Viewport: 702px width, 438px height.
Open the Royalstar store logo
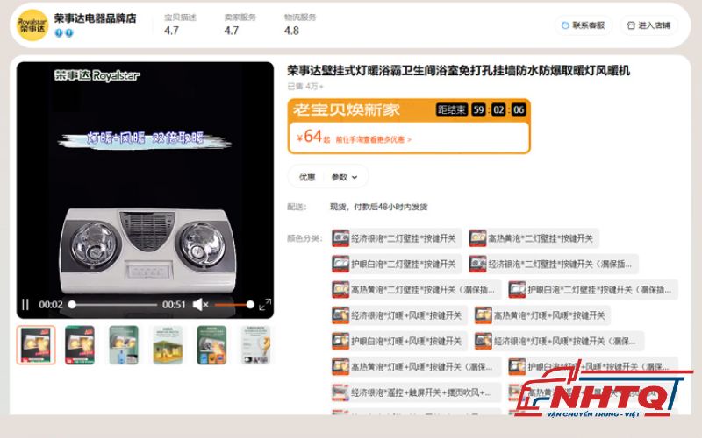point(32,25)
